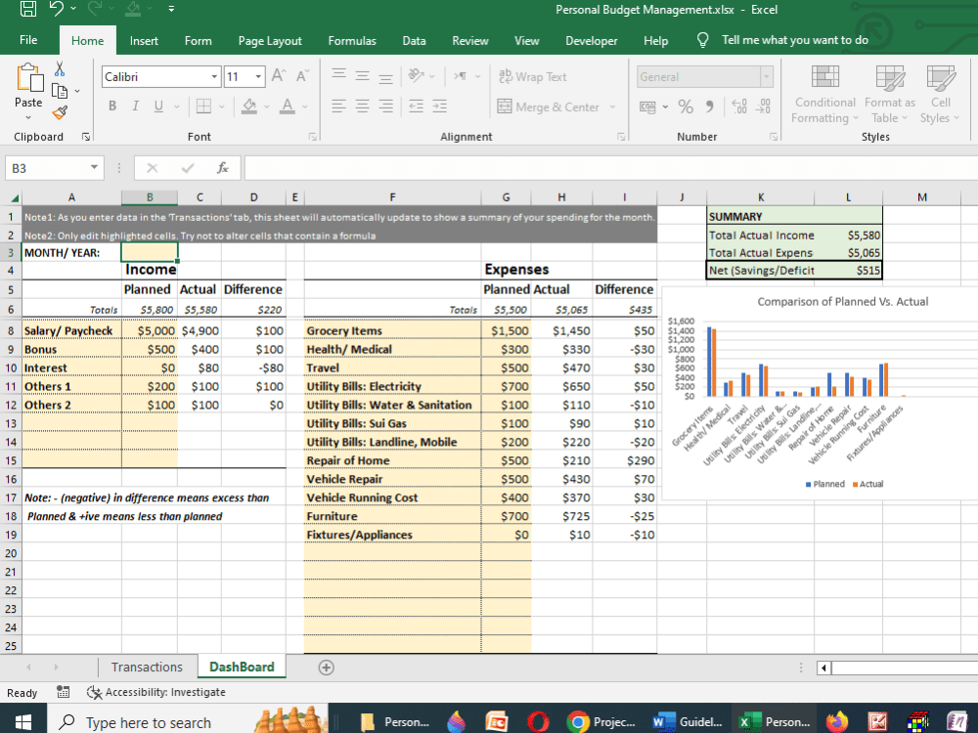Click Conditional Formatting

point(824,95)
